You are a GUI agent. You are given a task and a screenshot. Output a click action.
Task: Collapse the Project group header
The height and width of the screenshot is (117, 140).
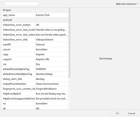(35, 10)
